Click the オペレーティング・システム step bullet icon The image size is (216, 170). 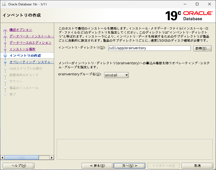pyautogui.click(x=5, y=62)
